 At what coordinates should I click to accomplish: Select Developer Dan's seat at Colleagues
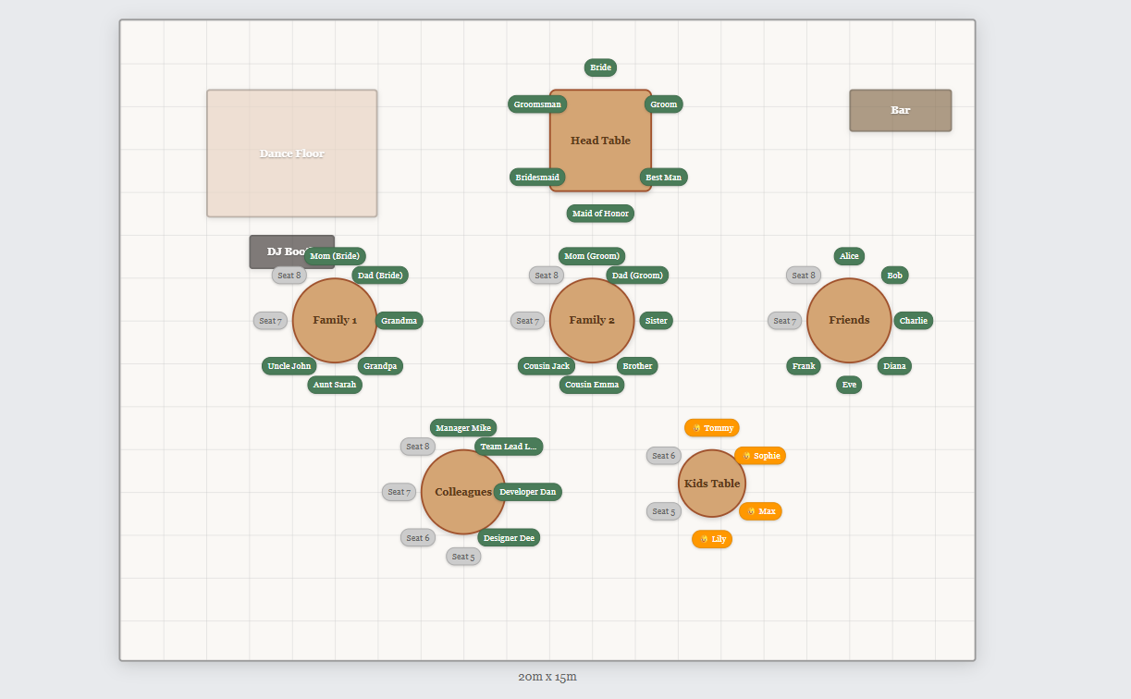coord(527,492)
